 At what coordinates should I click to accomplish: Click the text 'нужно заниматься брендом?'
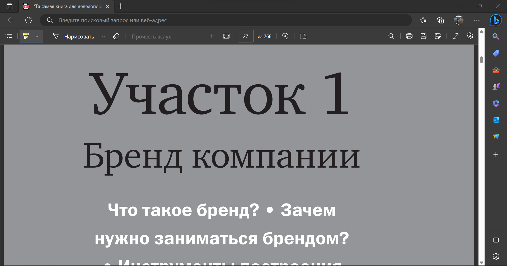tap(222, 239)
